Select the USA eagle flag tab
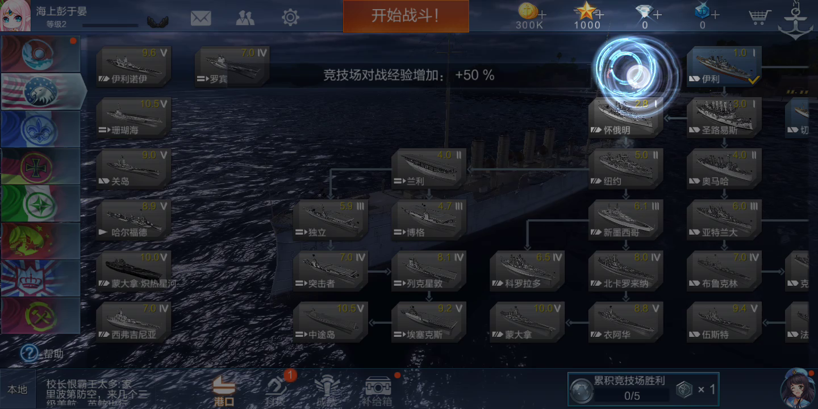818x409 pixels. [41, 91]
